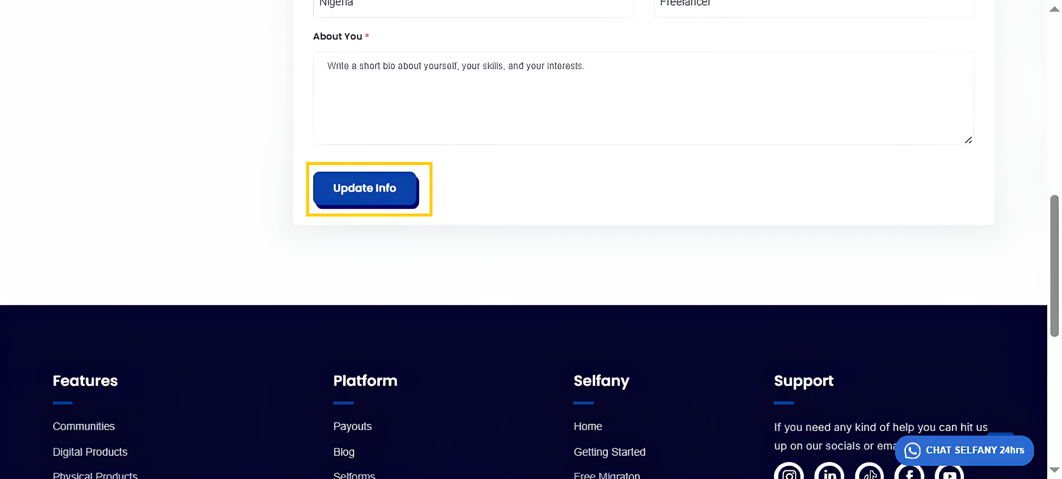
Task: Open the LinkedIn social icon
Action: coord(829,472)
